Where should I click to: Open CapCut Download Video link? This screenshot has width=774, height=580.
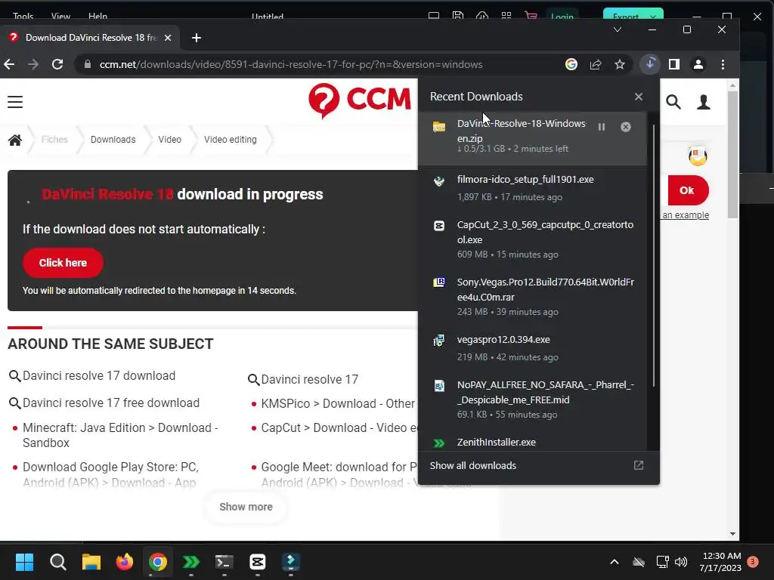pyautogui.click(x=339, y=427)
